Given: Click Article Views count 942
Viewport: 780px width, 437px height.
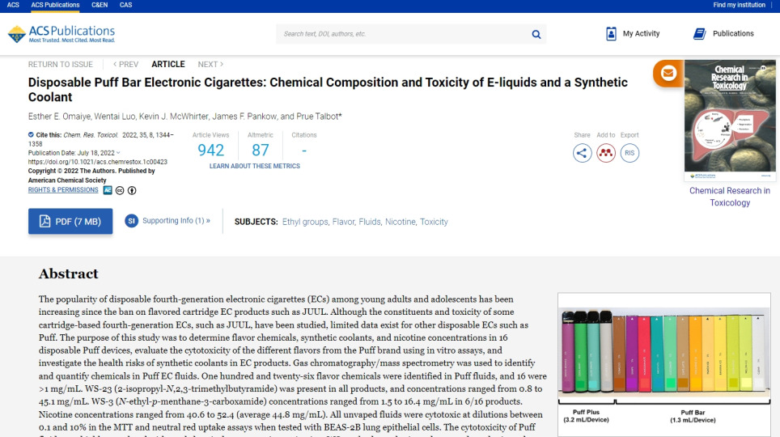Looking at the screenshot, I should click(211, 150).
